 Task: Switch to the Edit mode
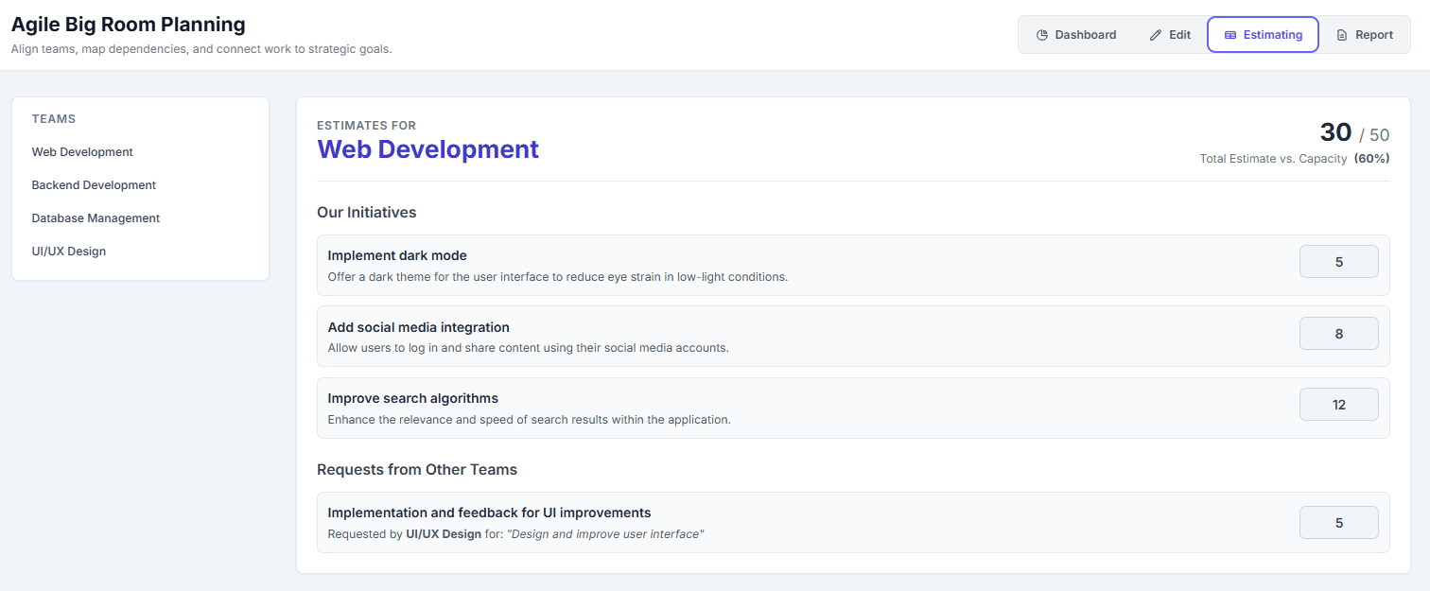[x=1170, y=34]
